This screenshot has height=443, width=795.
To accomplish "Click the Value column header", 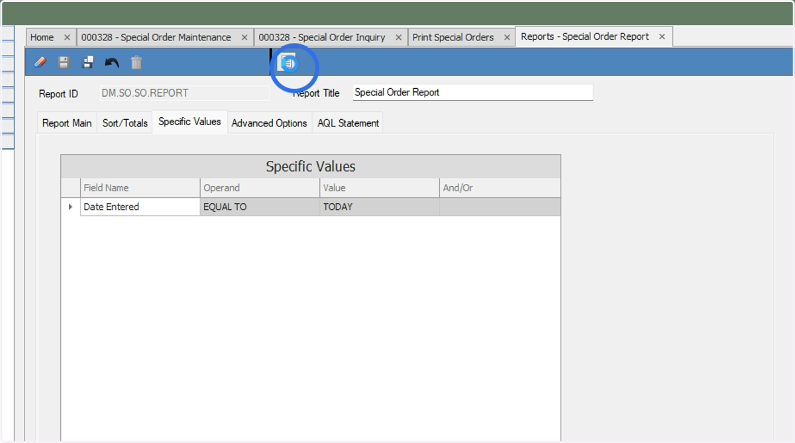I will [380, 188].
